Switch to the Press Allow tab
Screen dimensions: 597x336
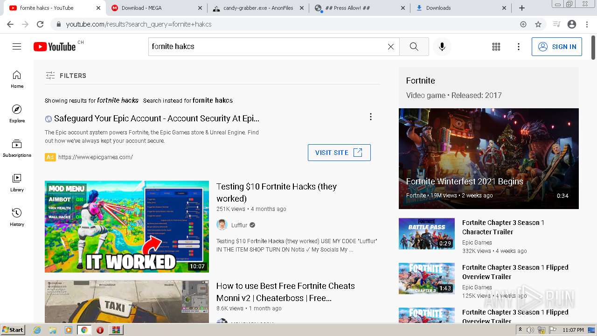pos(360,8)
